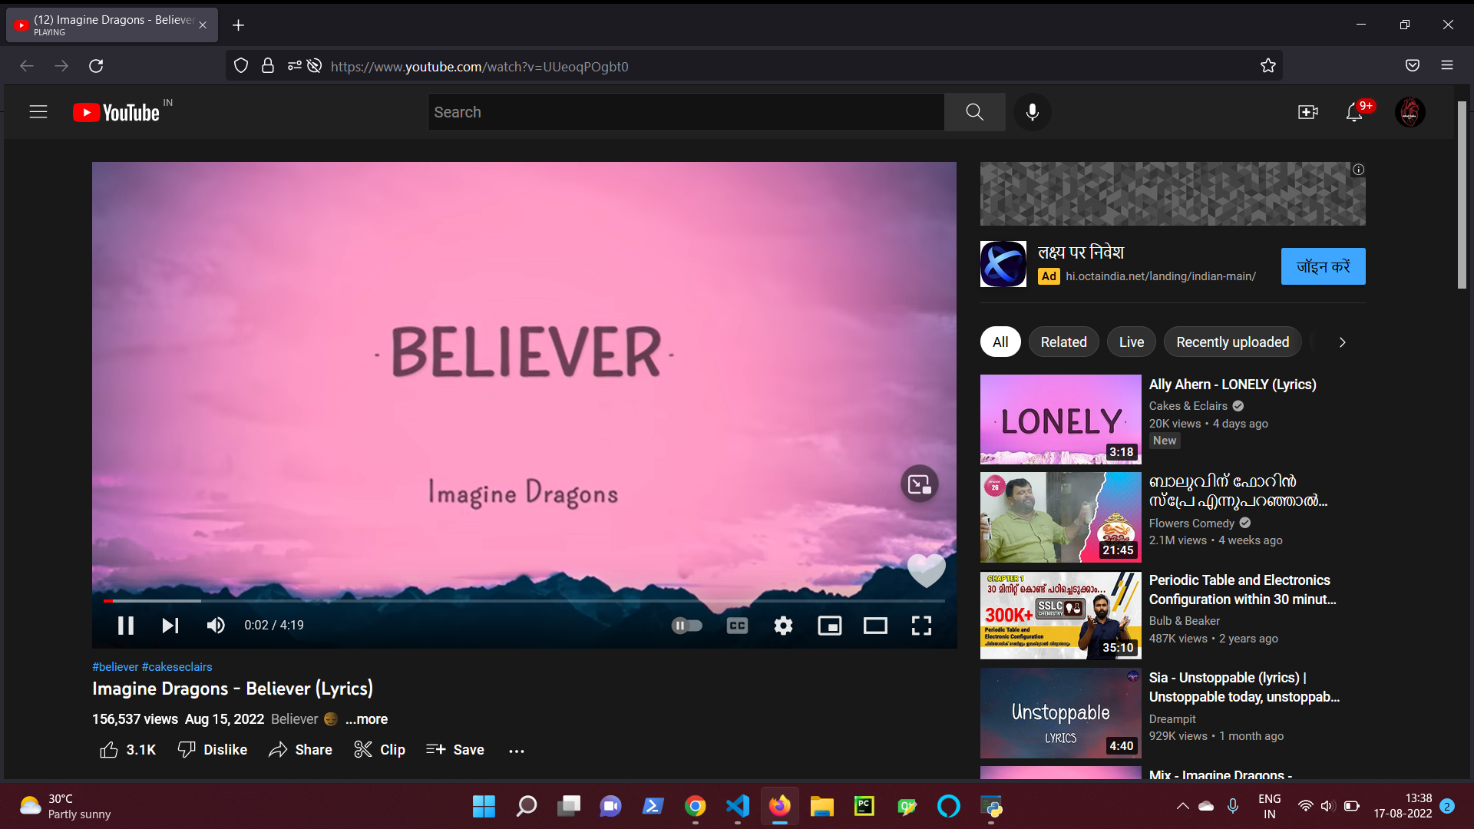Bookmark this page with the star
Viewport: 1474px width, 829px height.
(1268, 66)
